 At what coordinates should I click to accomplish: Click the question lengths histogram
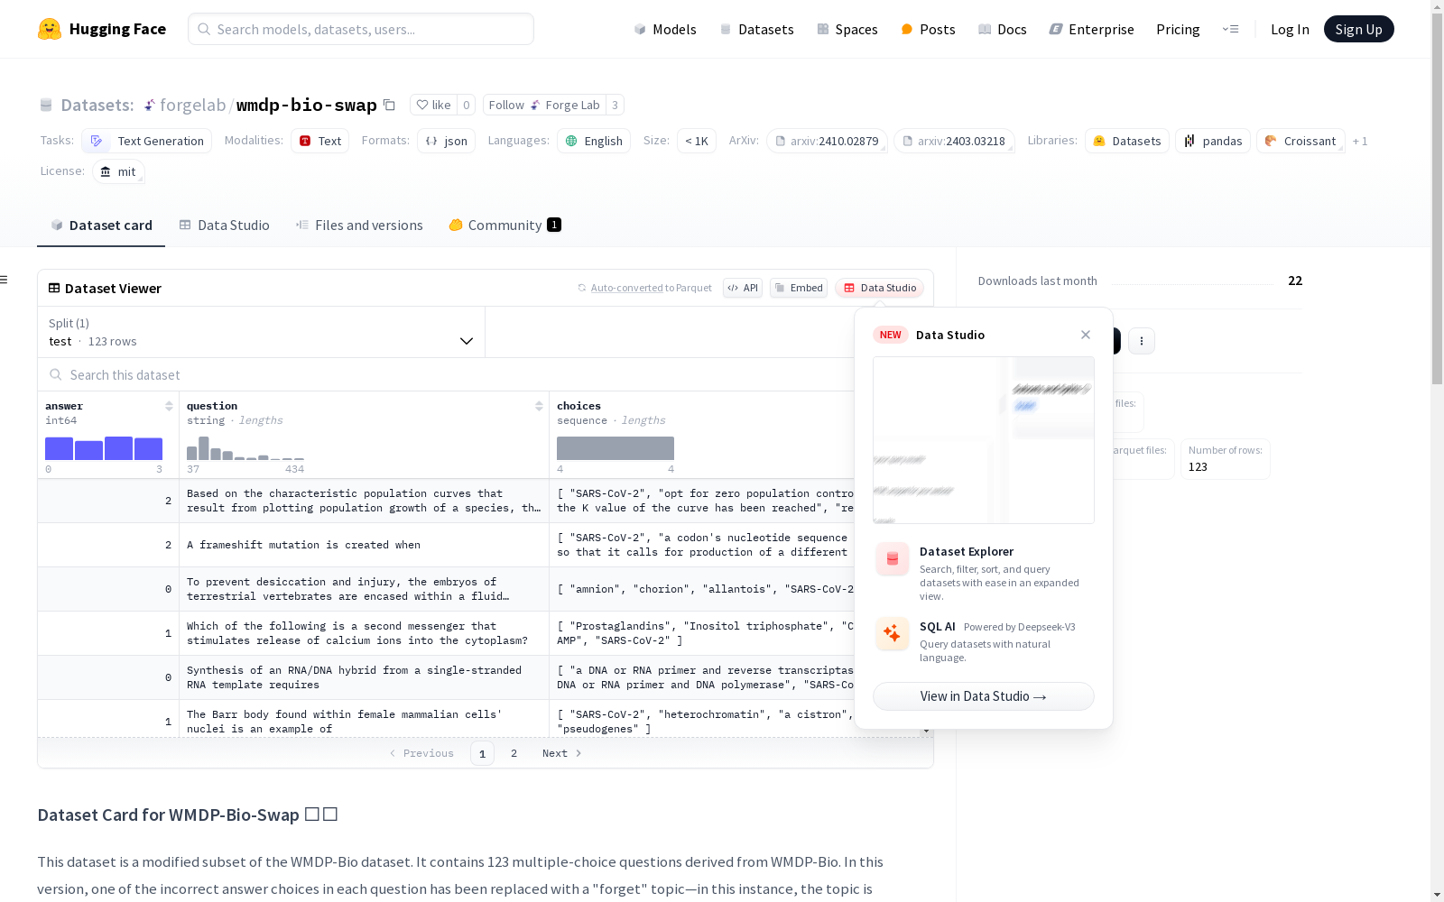(x=245, y=448)
